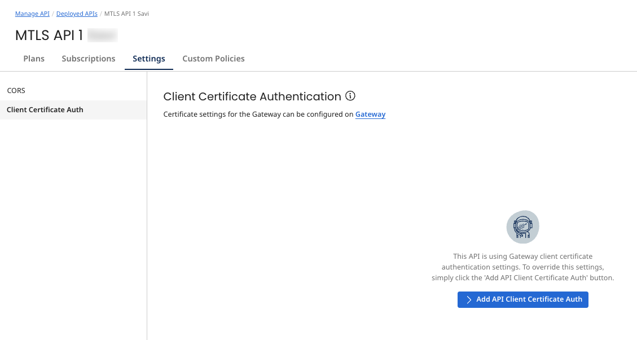
Task: Click the vertical divider beside the sidebar
Action: [x=147, y=226]
